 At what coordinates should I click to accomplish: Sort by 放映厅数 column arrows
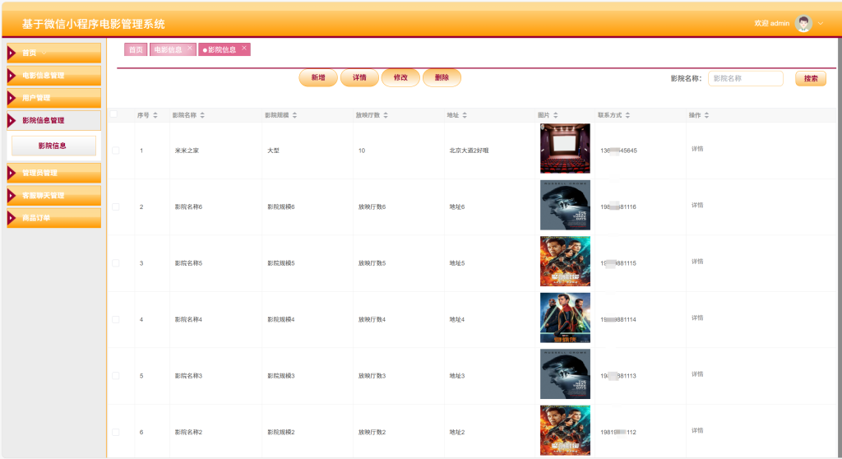(386, 115)
